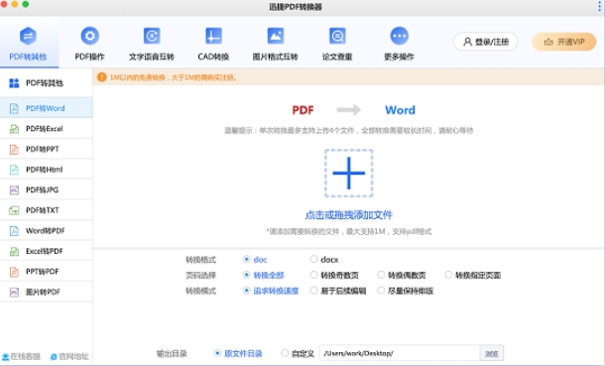This screenshot has width=605, height=366.
Task: Choose 转换全部 page option
Action: coord(247,275)
